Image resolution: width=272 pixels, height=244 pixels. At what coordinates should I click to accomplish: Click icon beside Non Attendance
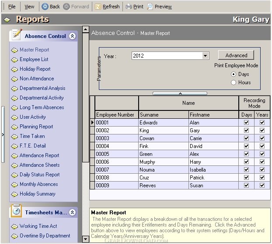pyautogui.click(x=14, y=79)
